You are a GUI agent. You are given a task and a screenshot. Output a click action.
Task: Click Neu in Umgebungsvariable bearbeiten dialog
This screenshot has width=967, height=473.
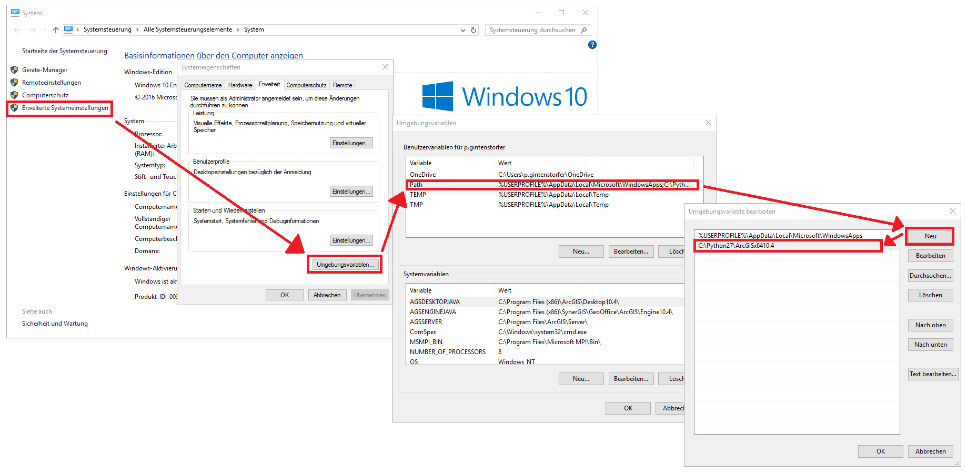tap(930, 236)
